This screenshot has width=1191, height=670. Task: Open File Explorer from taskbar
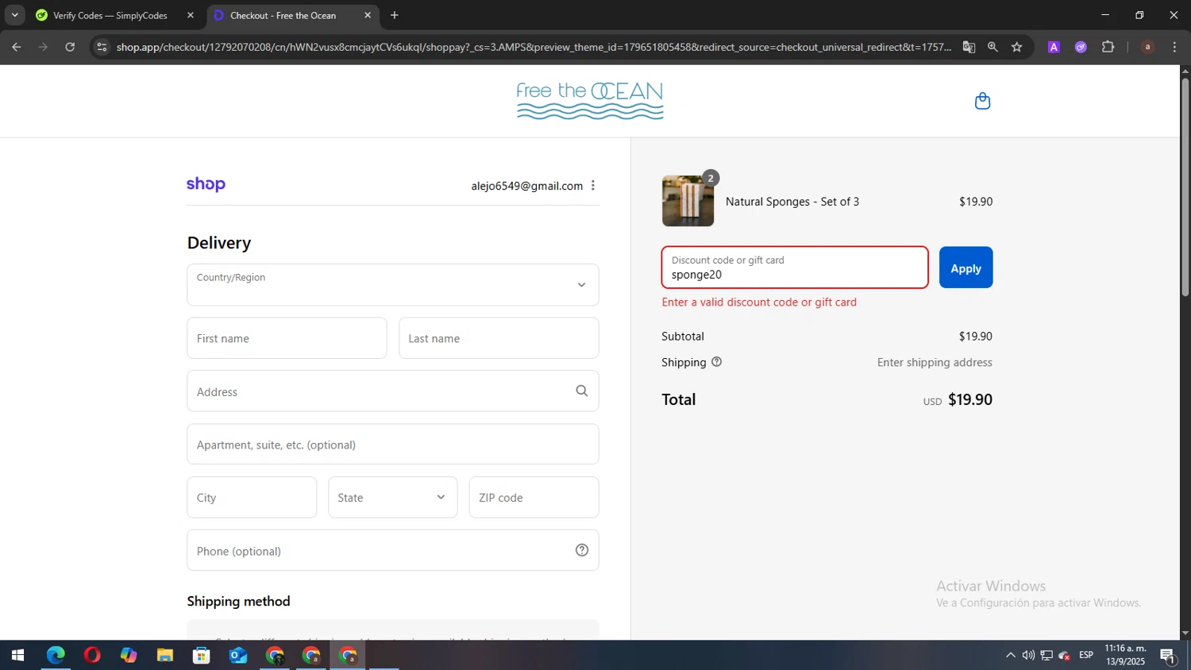click(x=165, y=656)
